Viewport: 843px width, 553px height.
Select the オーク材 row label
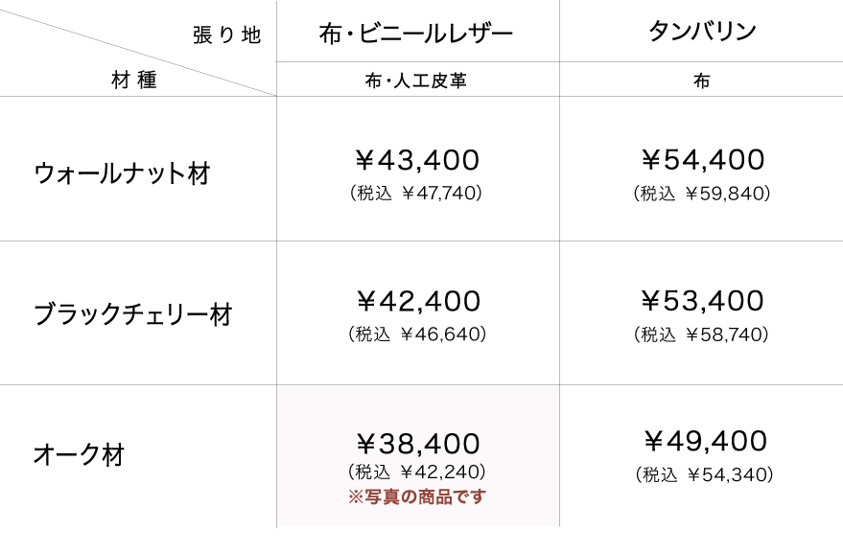tap(79, 454)
